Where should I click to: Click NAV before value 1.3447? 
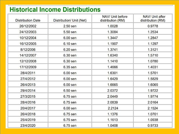[112, 38]
